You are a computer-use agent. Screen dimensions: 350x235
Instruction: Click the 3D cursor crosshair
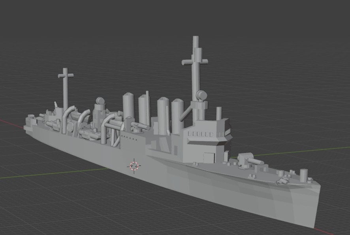134,166
